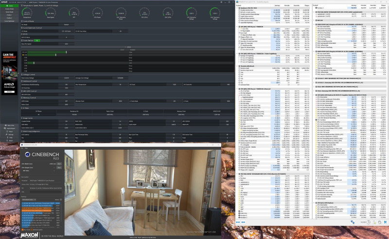Viewport: 389px width, 239px height.
Task: Click the AMD Advantage ad banner
Action: click(x=9, y=73)
